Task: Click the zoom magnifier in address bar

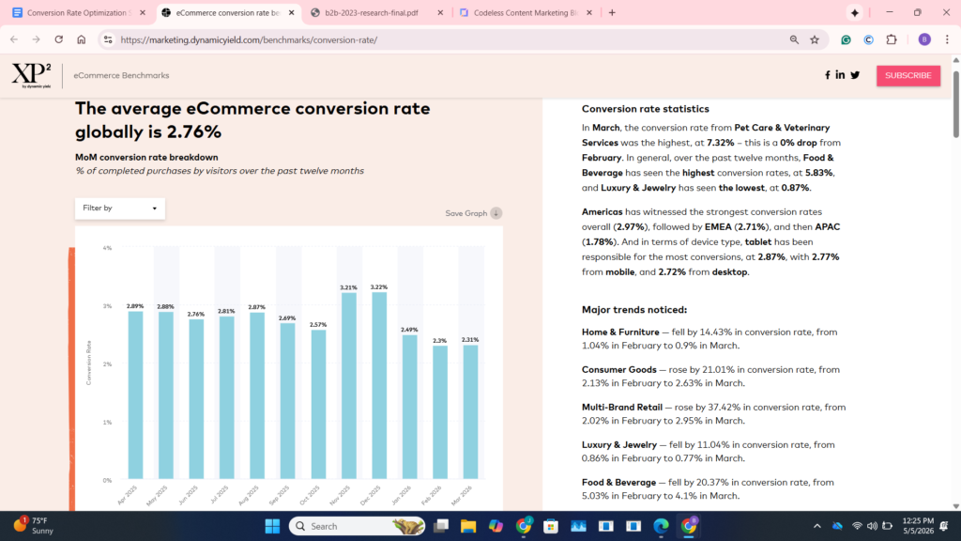Action: tap(794, 39)
